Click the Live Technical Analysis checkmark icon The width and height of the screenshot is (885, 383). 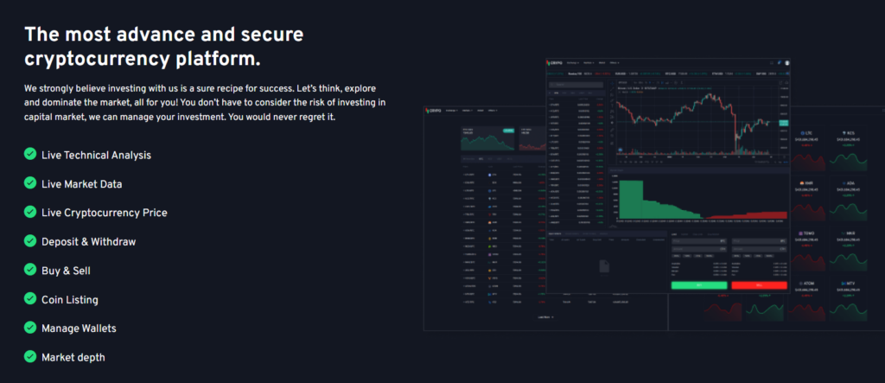coord(30,154)
